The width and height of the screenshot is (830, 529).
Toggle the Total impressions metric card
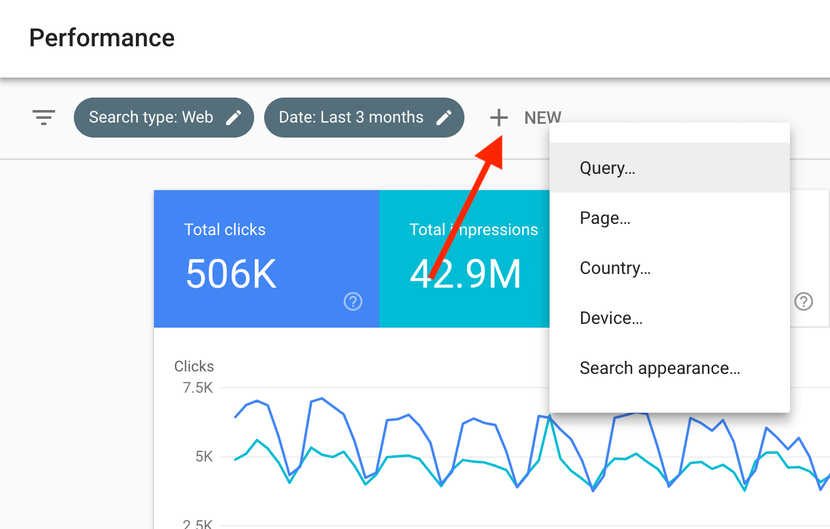[464, 259]
